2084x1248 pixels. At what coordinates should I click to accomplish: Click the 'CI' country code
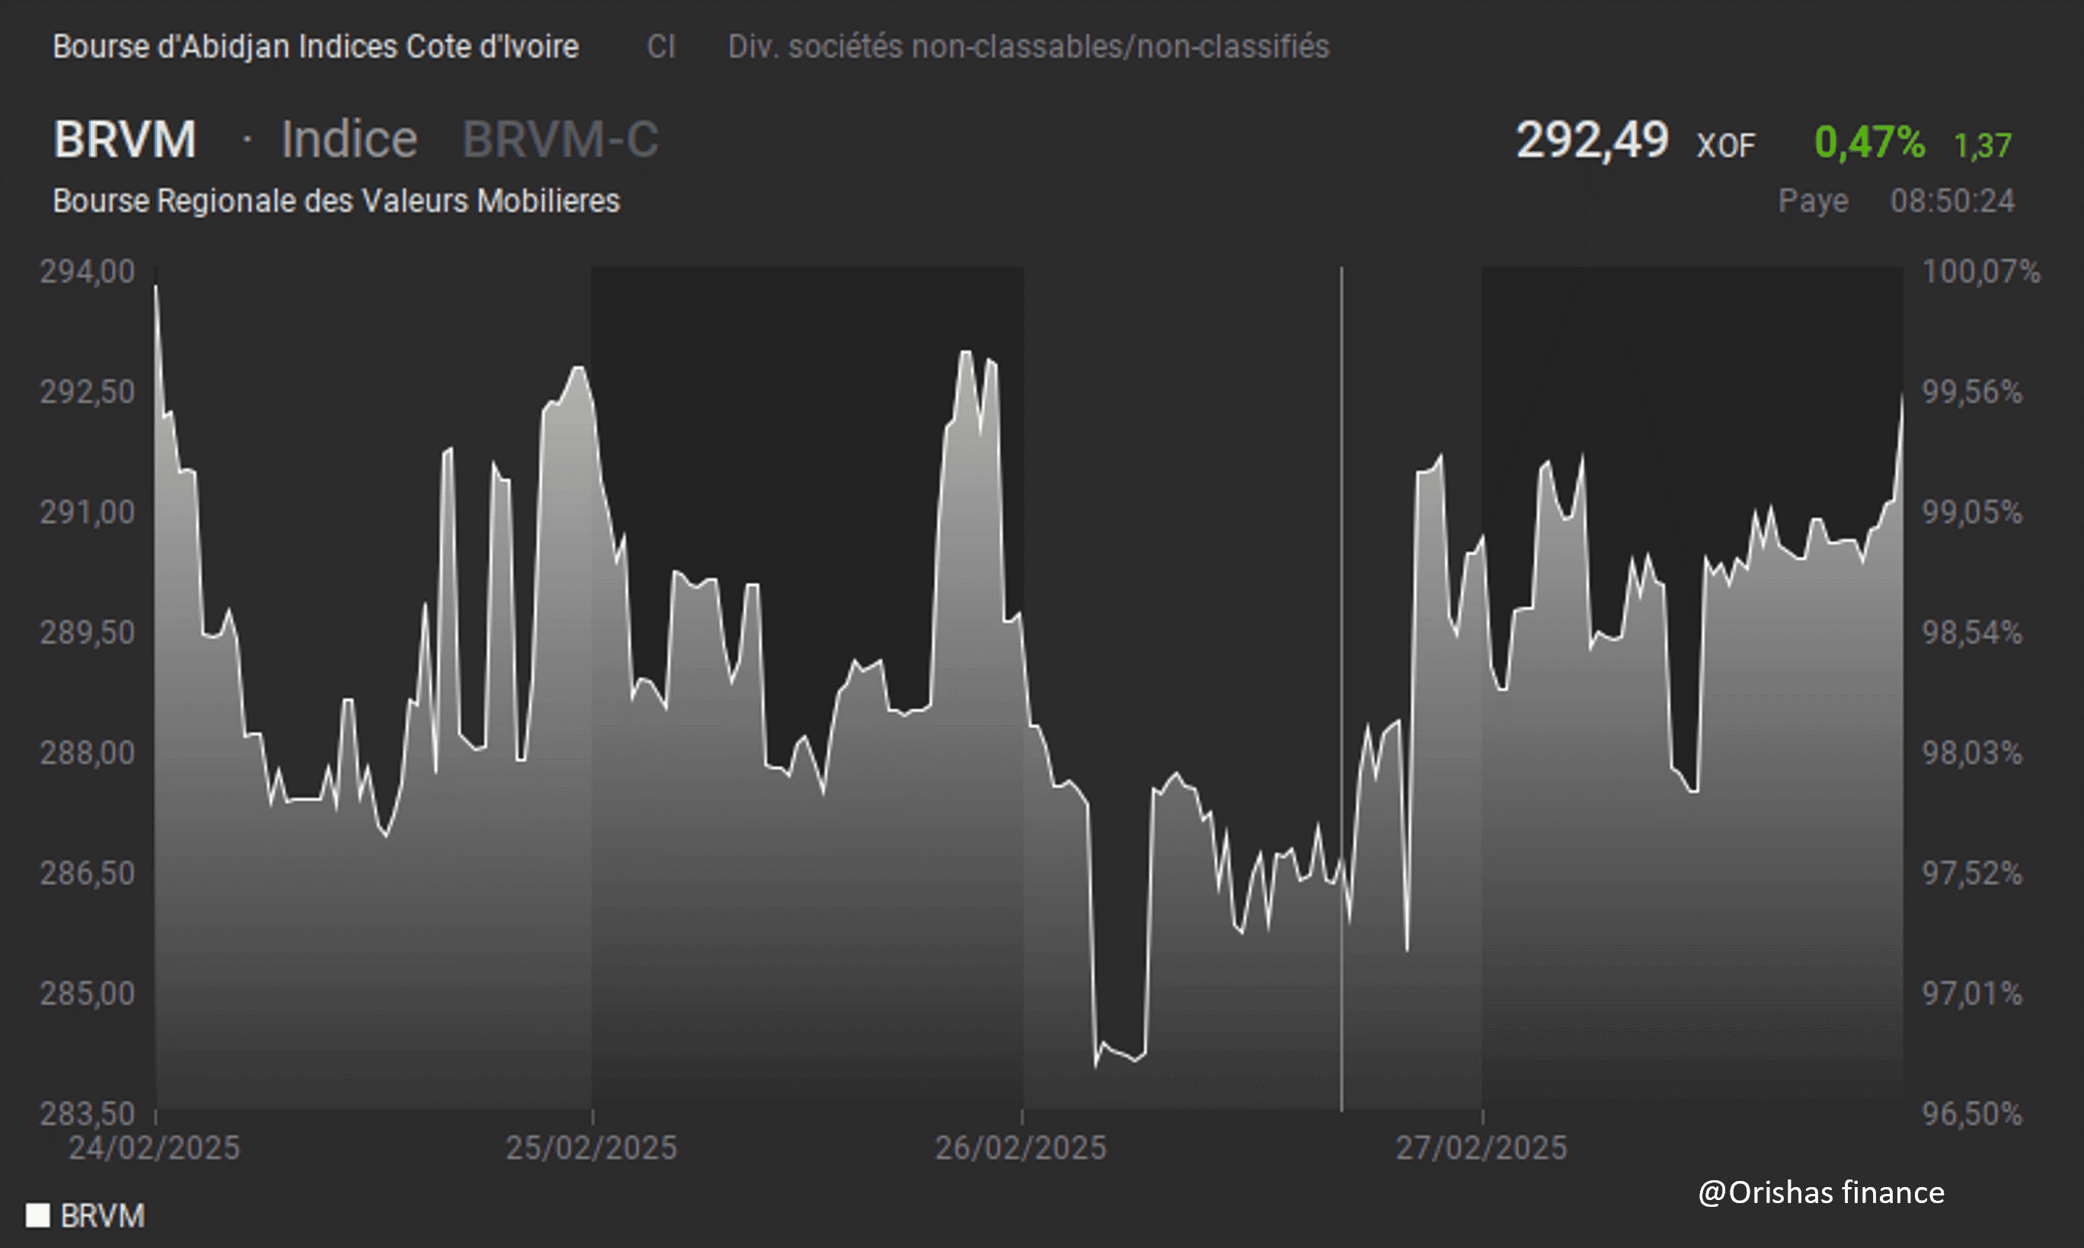(661, 46)
